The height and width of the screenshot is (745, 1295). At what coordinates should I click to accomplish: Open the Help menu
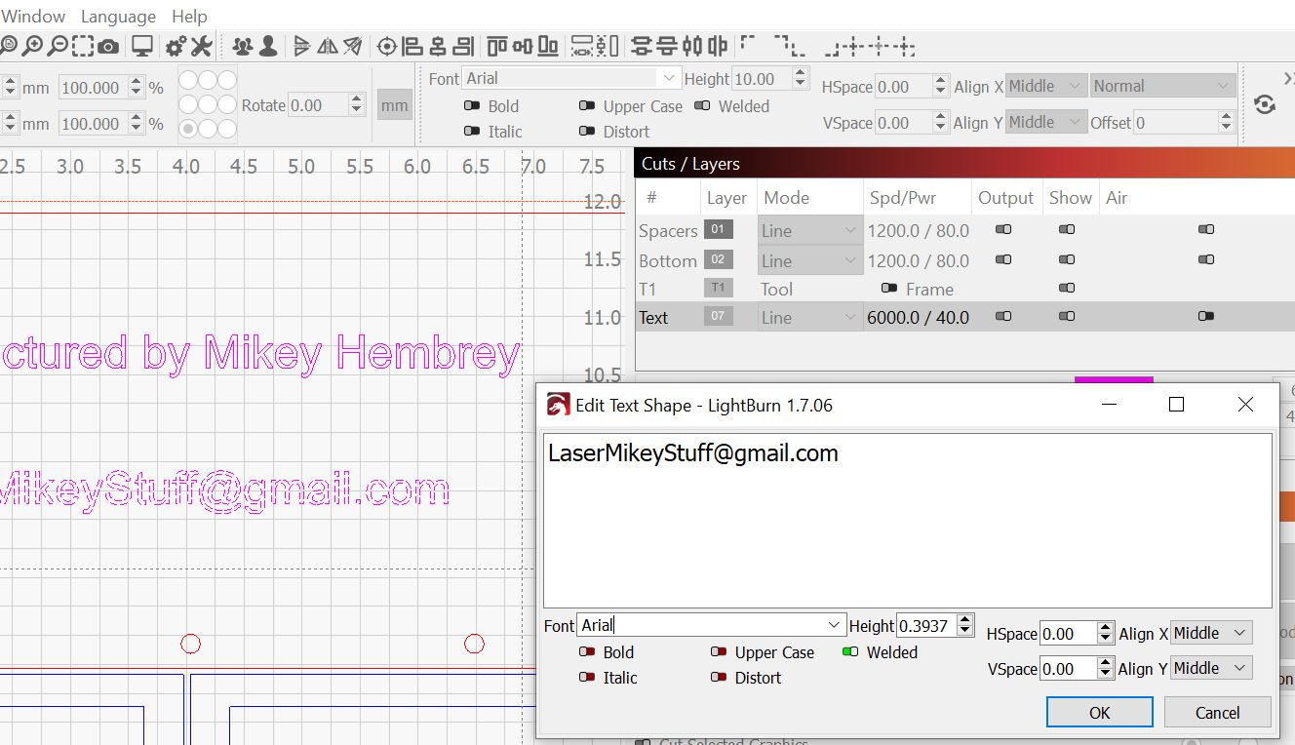click(189, 17)
